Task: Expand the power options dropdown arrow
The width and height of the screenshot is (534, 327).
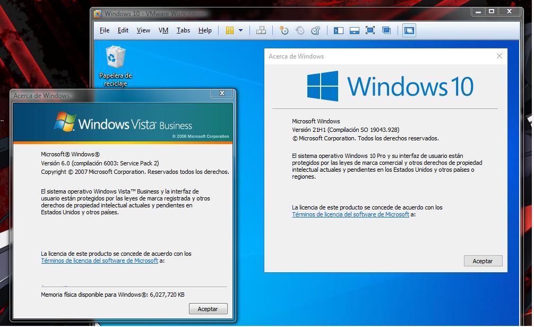Action: (x=241, y=30)
